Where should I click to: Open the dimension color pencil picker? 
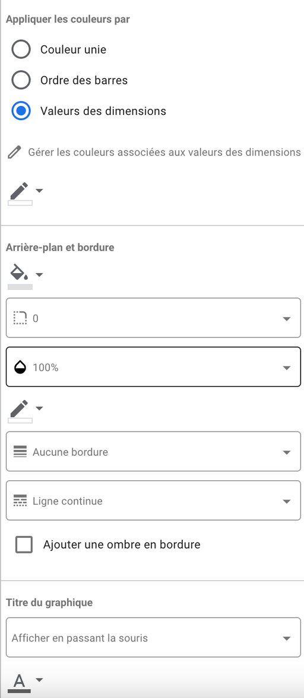click(26, 193)
